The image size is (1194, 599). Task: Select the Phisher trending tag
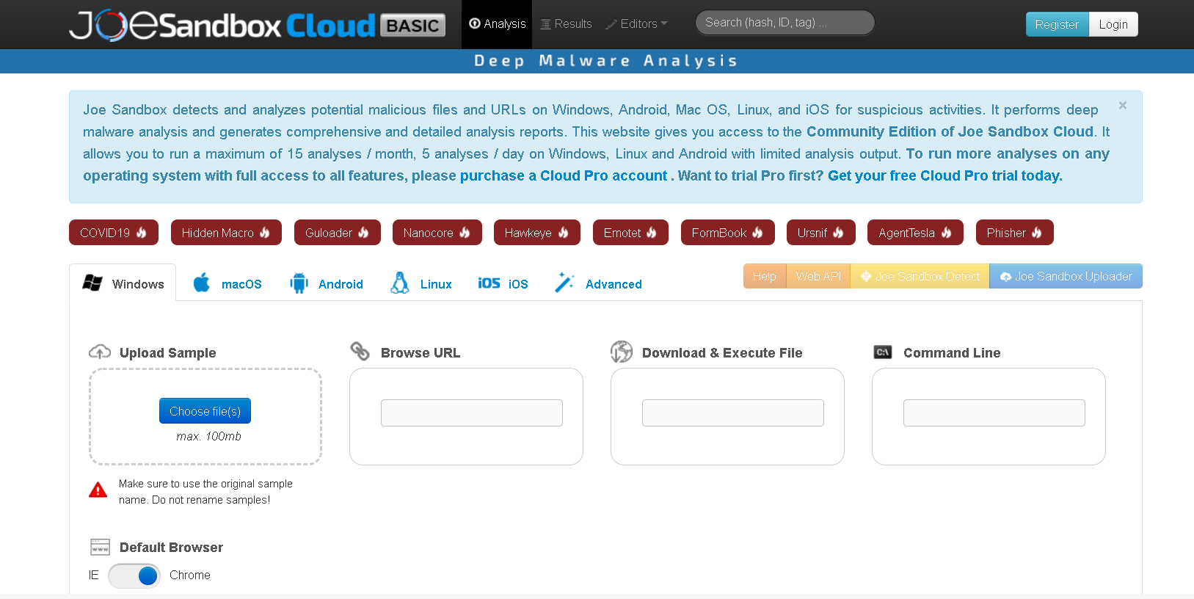(x=1014, y=233)
